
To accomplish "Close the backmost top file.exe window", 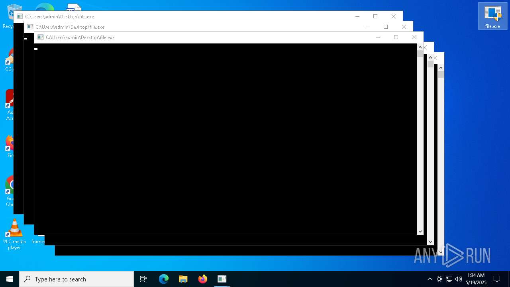I will pos(394,16).
